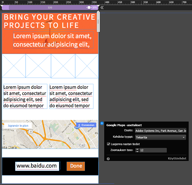Screen dimensions: 192x185
Task: Toggle the Laajenna nastan tiedot checkbox
Action: pyautogui.click(x=108, y=144)
